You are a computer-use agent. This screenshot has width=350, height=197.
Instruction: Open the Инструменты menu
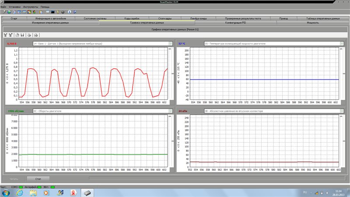[30, 7]
